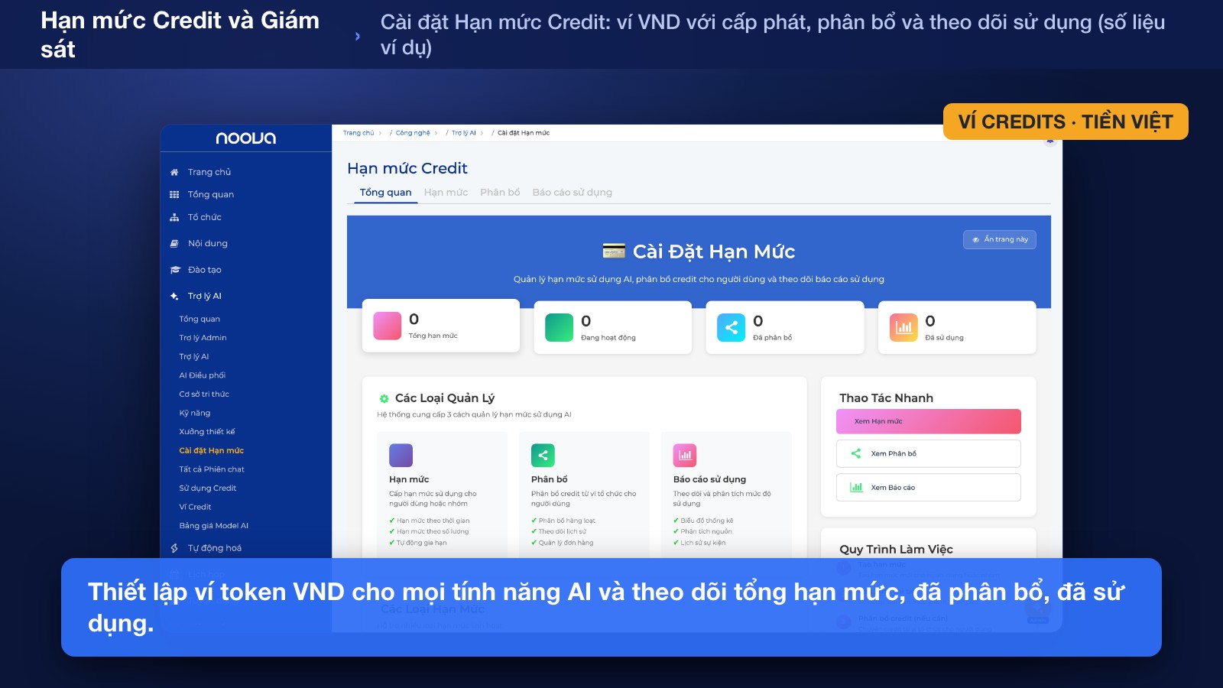
Task: Open AI Điều phối submenu item
Action: [x=203, y=375]
